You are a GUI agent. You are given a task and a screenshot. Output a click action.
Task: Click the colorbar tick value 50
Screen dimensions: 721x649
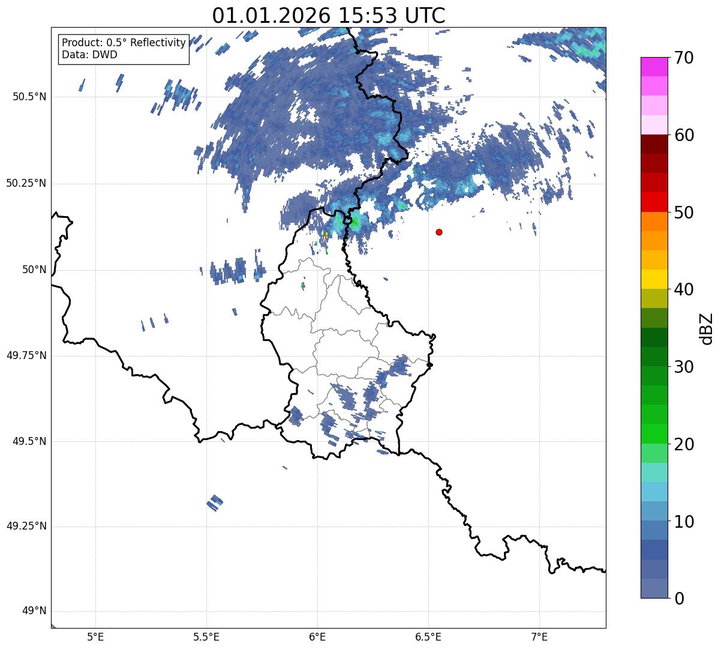(684, 213)
